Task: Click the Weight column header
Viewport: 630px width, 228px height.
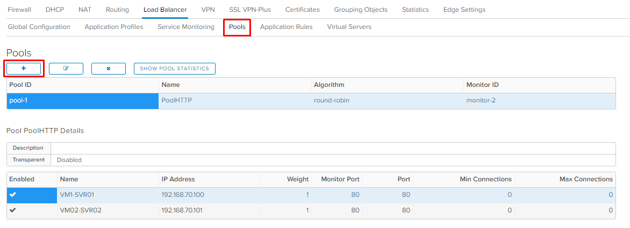Action: (285, 179)
